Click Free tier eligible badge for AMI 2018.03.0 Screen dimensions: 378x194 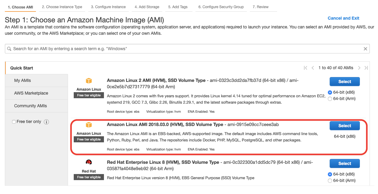pyautogui.click(x=89, y=140)
